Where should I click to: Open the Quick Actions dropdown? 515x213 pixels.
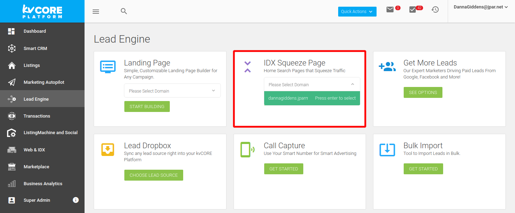click(357, 12)
